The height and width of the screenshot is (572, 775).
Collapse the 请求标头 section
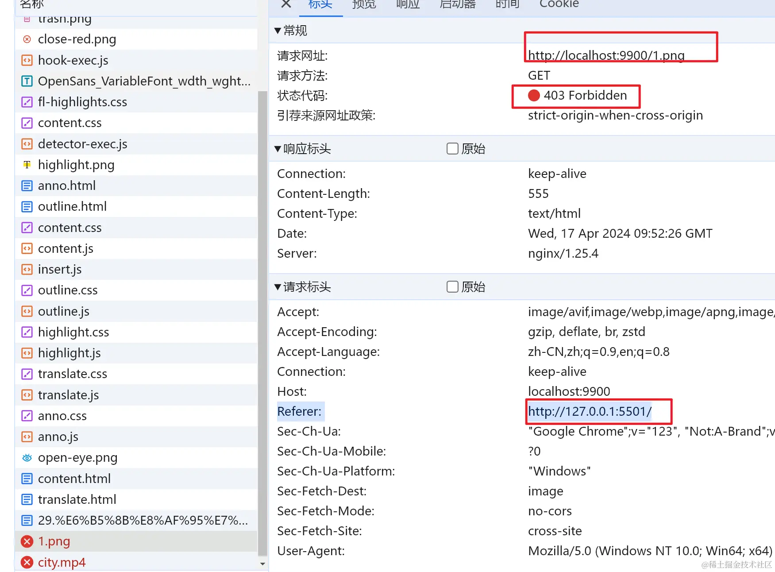(278, 287)
